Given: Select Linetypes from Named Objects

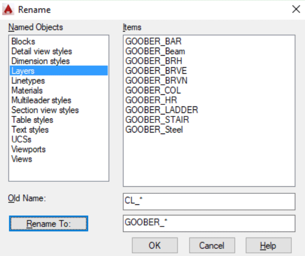Looking at the screenshot, I should pos(28,81).
